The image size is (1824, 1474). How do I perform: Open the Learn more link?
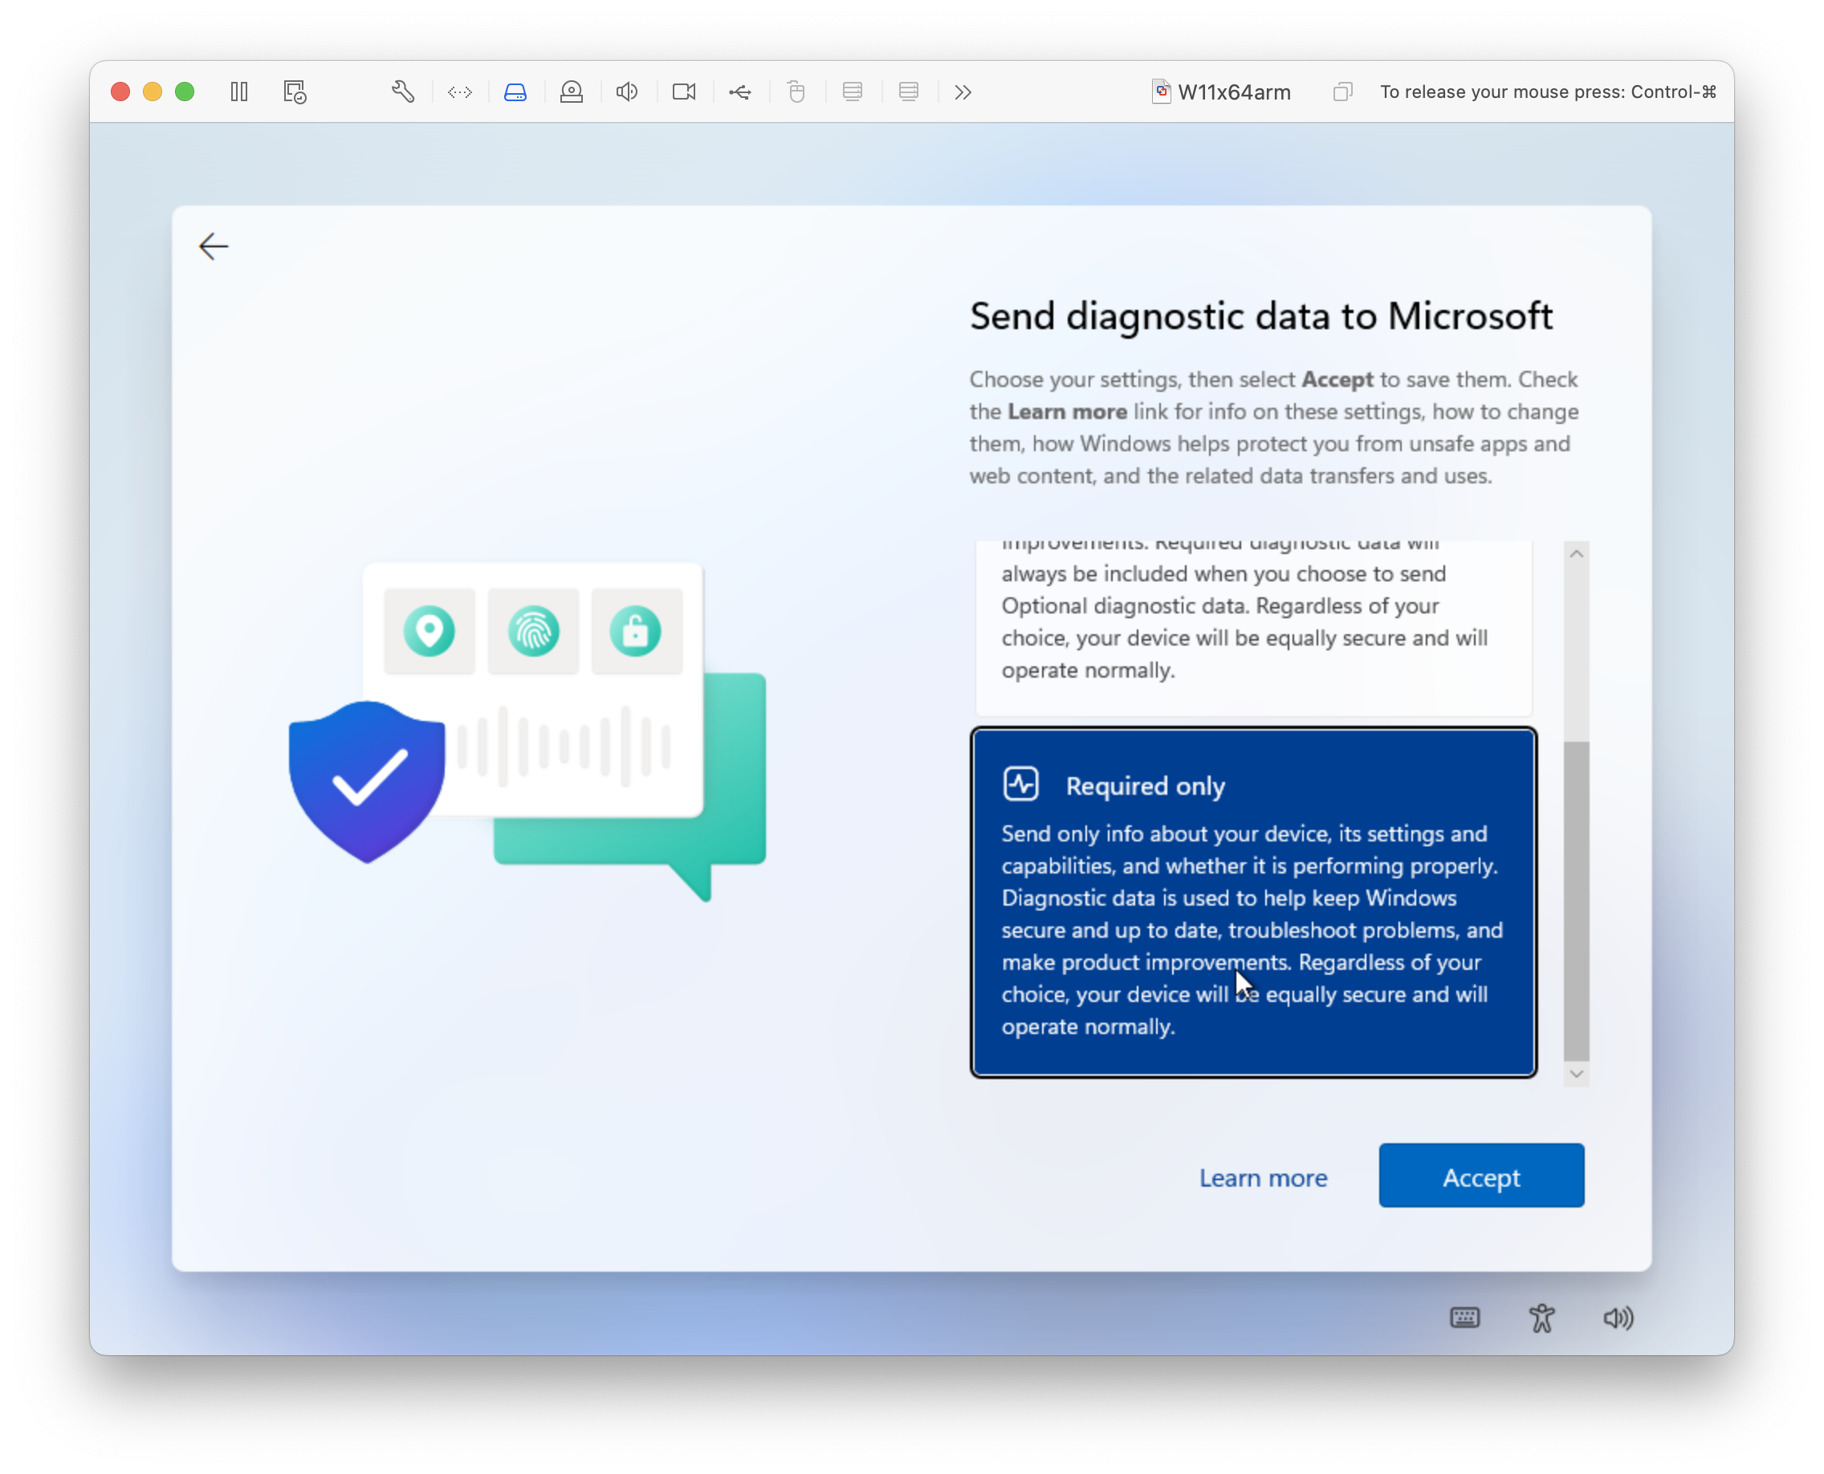point(1263,1178)
